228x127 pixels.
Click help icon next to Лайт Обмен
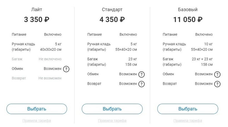66,69
